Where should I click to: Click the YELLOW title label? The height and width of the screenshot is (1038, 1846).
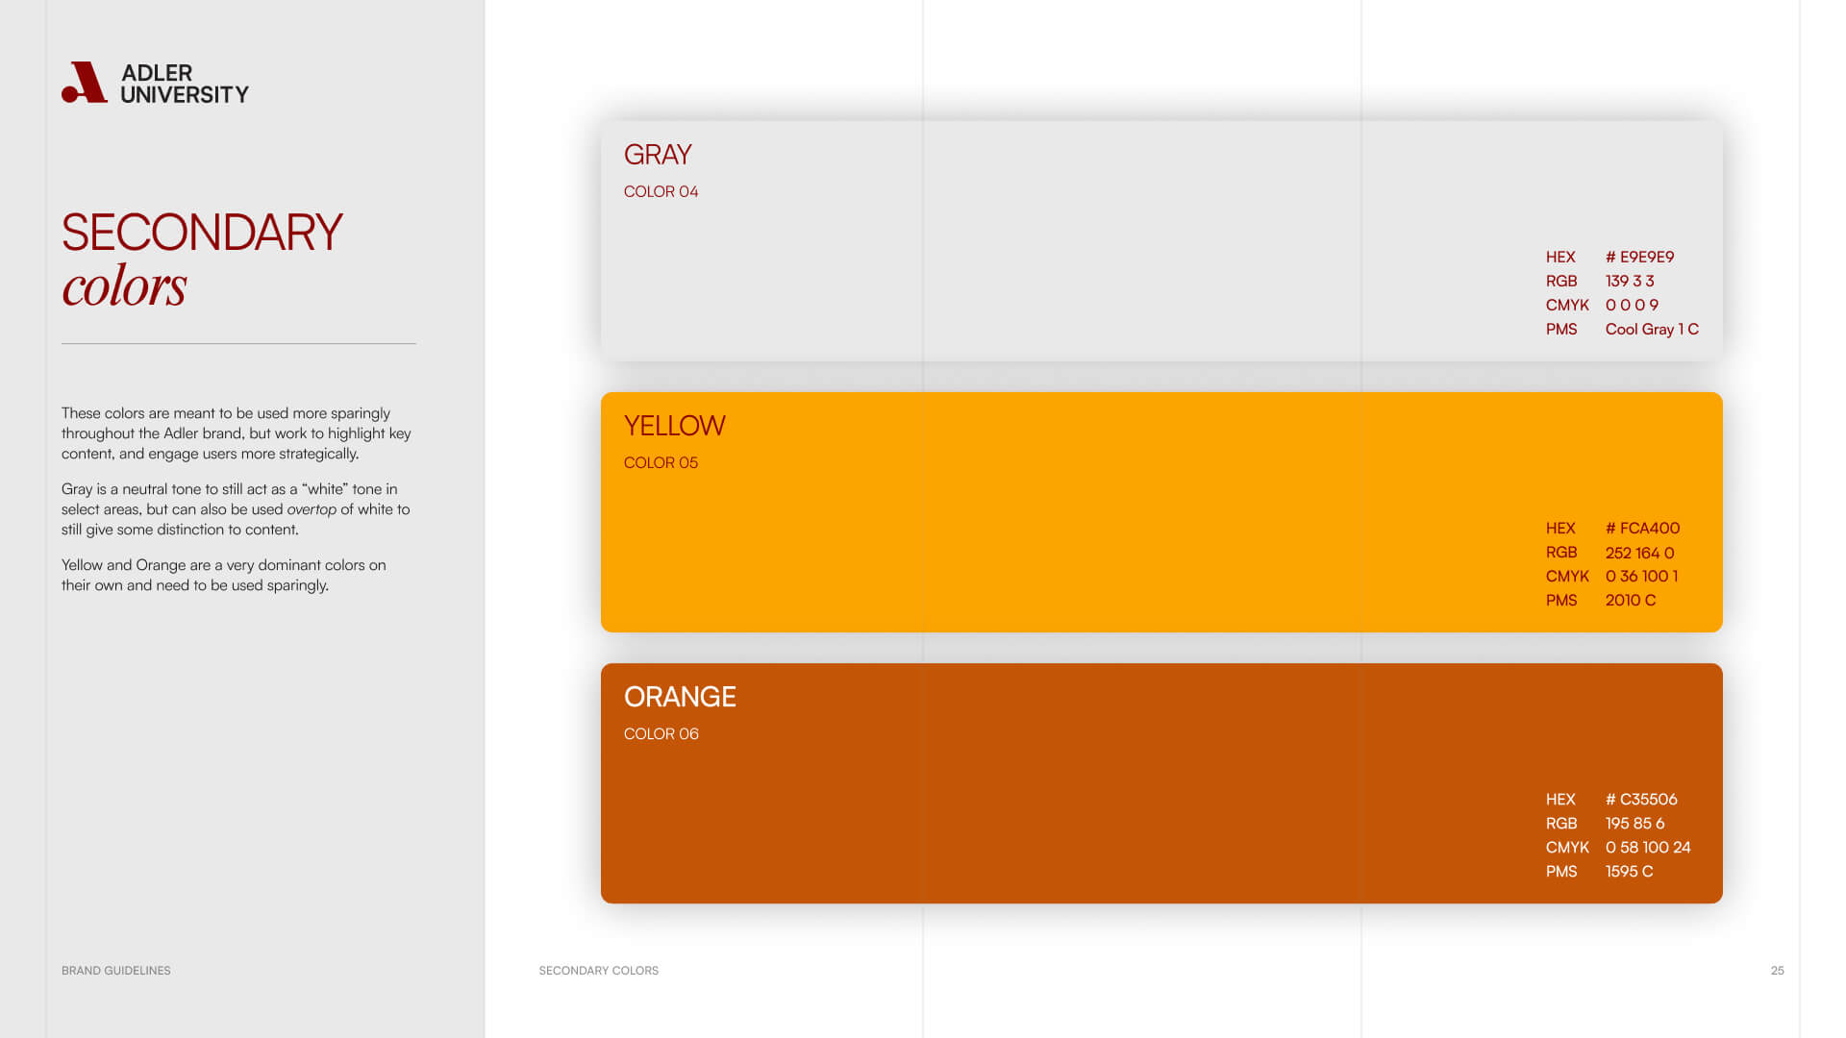click(674, 426)
